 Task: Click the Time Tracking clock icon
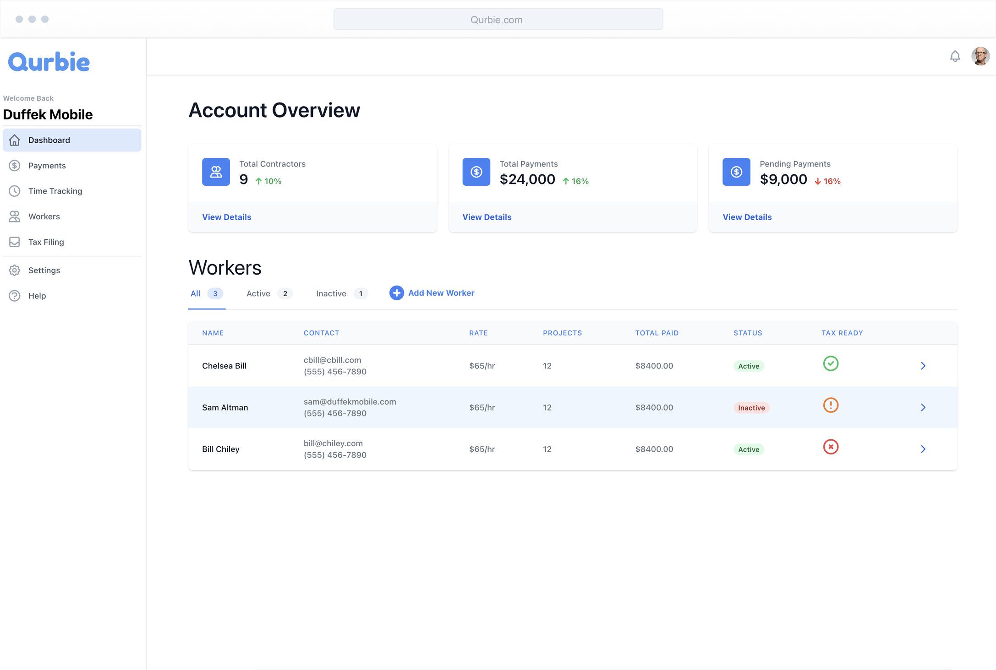point(15,191)
